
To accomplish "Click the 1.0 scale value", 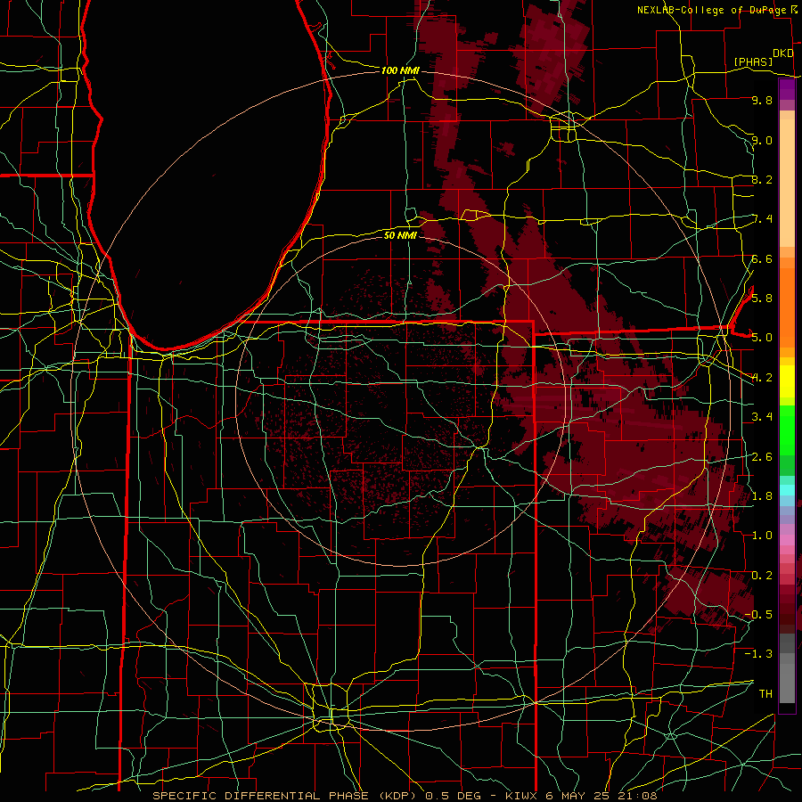I will tap(762, 535).
